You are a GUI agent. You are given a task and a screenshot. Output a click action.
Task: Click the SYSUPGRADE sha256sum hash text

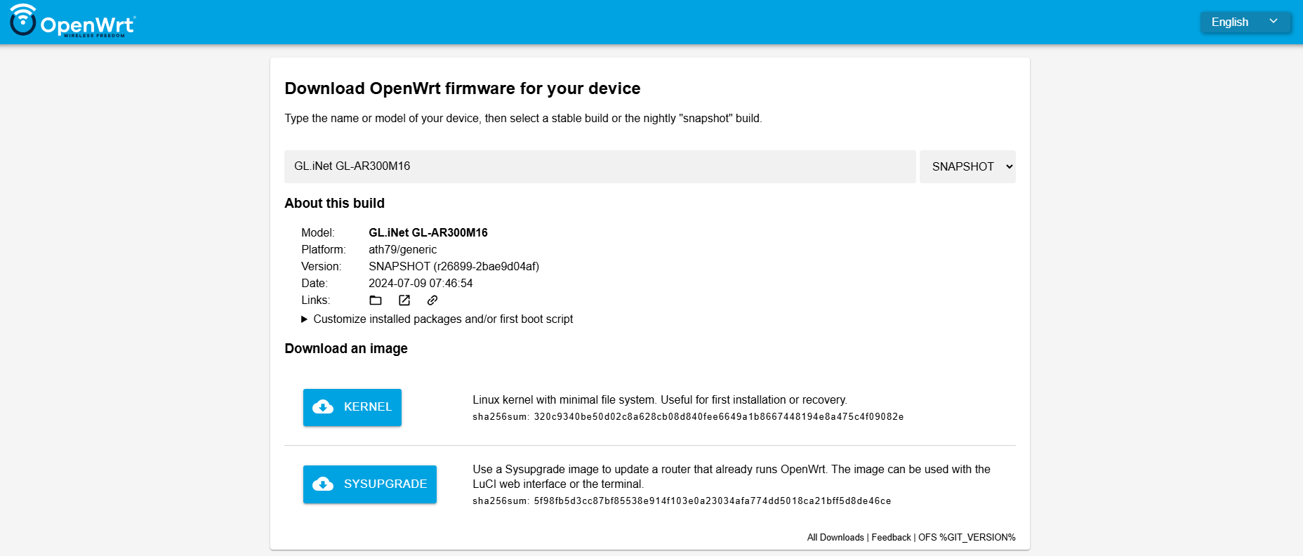712,501
